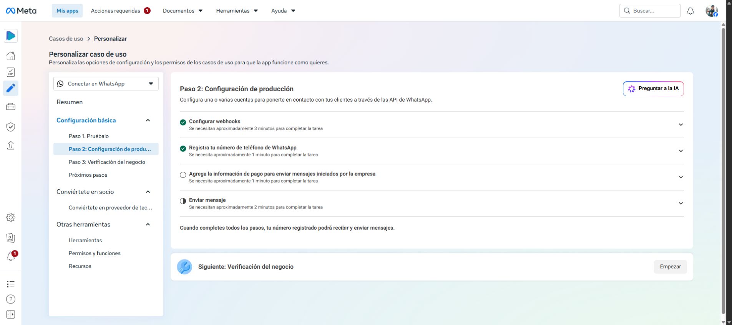Click the page vertical scrollbar
Image resolution: width=732 pixels, height=325 pixels.
coord(724,171)
